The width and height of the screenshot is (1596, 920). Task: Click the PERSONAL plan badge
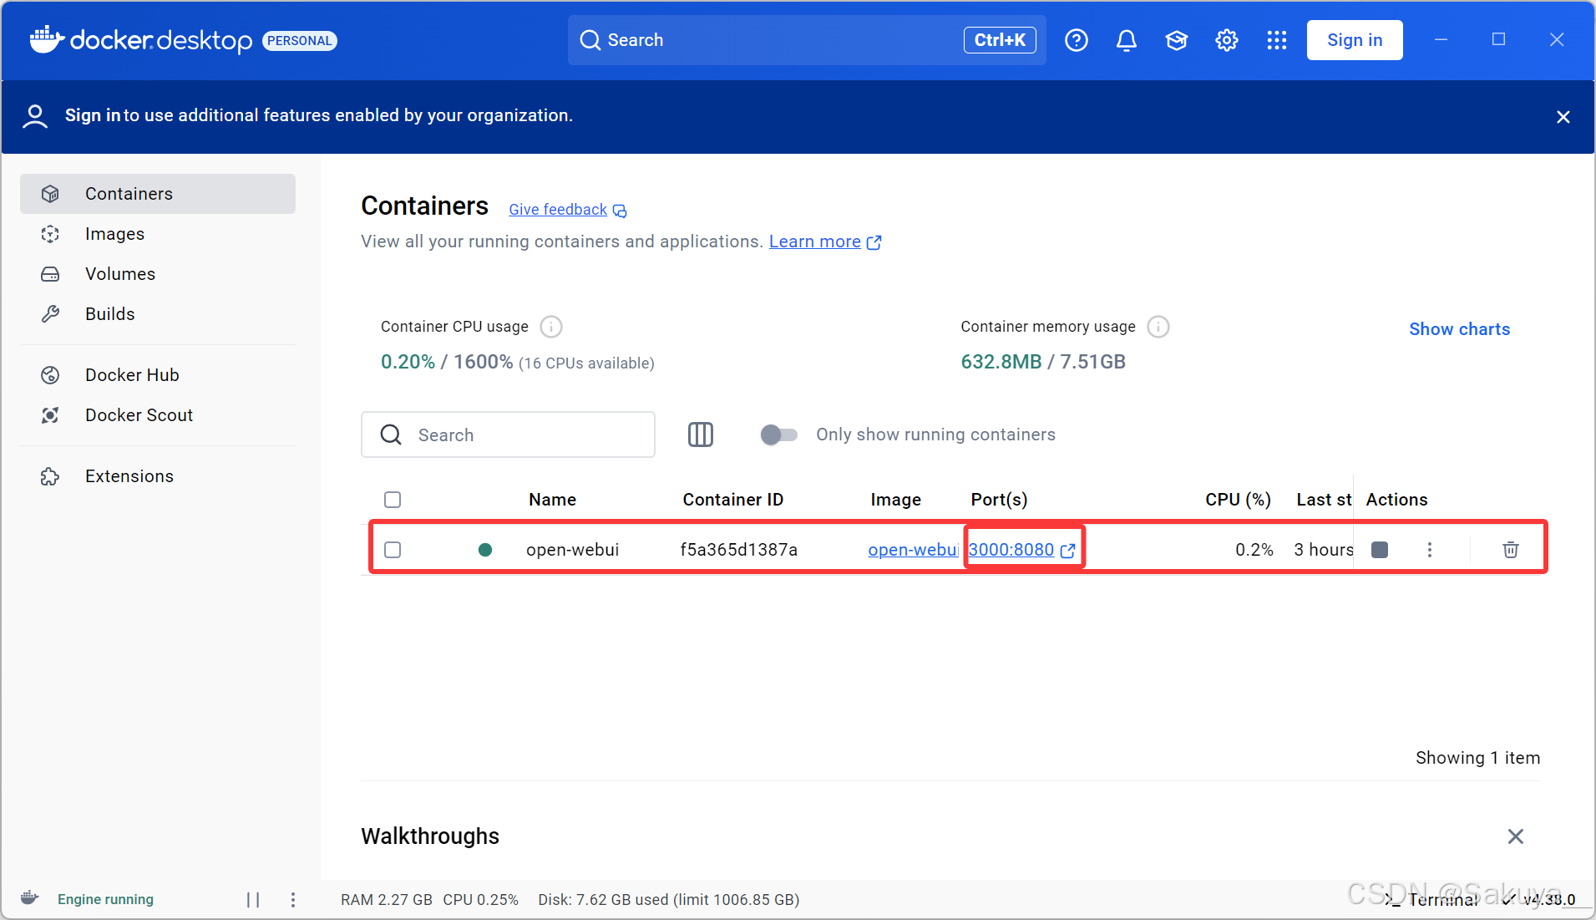click(300, 41)
